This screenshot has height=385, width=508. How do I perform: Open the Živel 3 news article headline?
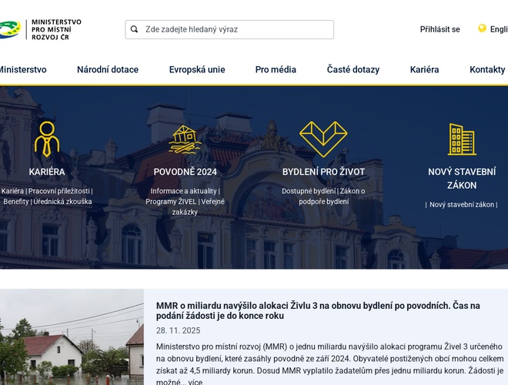(x=318, y=310)
